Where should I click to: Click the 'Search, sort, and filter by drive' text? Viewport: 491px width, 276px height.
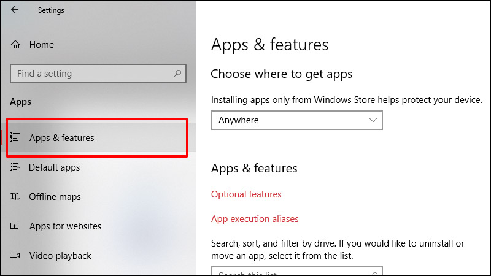338,250
